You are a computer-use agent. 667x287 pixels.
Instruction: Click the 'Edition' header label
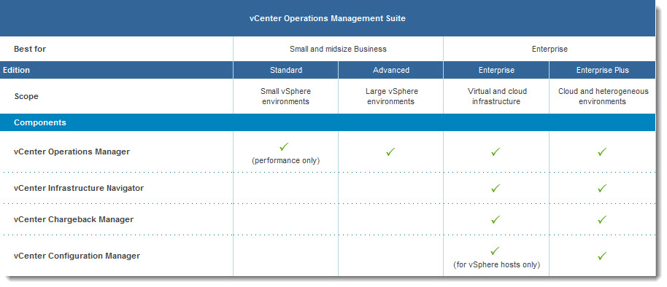(x=16, y=70)
